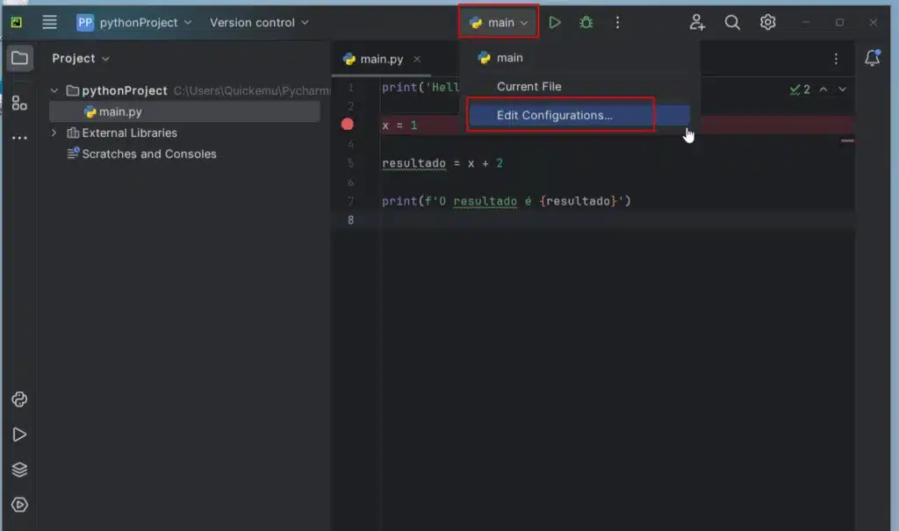The width and height of the screenshot is (899, 531).
Task: Expand External Libraries node
Action: [x=54, y=133]
